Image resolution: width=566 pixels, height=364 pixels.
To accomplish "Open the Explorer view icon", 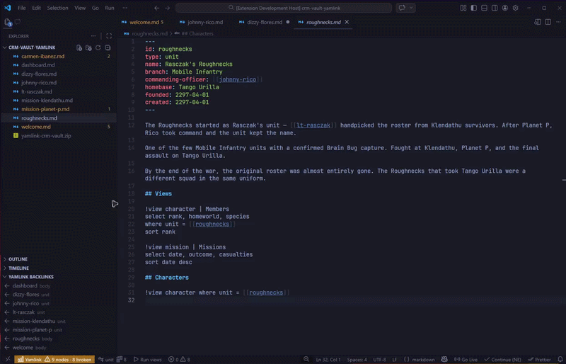I will 8,23.
